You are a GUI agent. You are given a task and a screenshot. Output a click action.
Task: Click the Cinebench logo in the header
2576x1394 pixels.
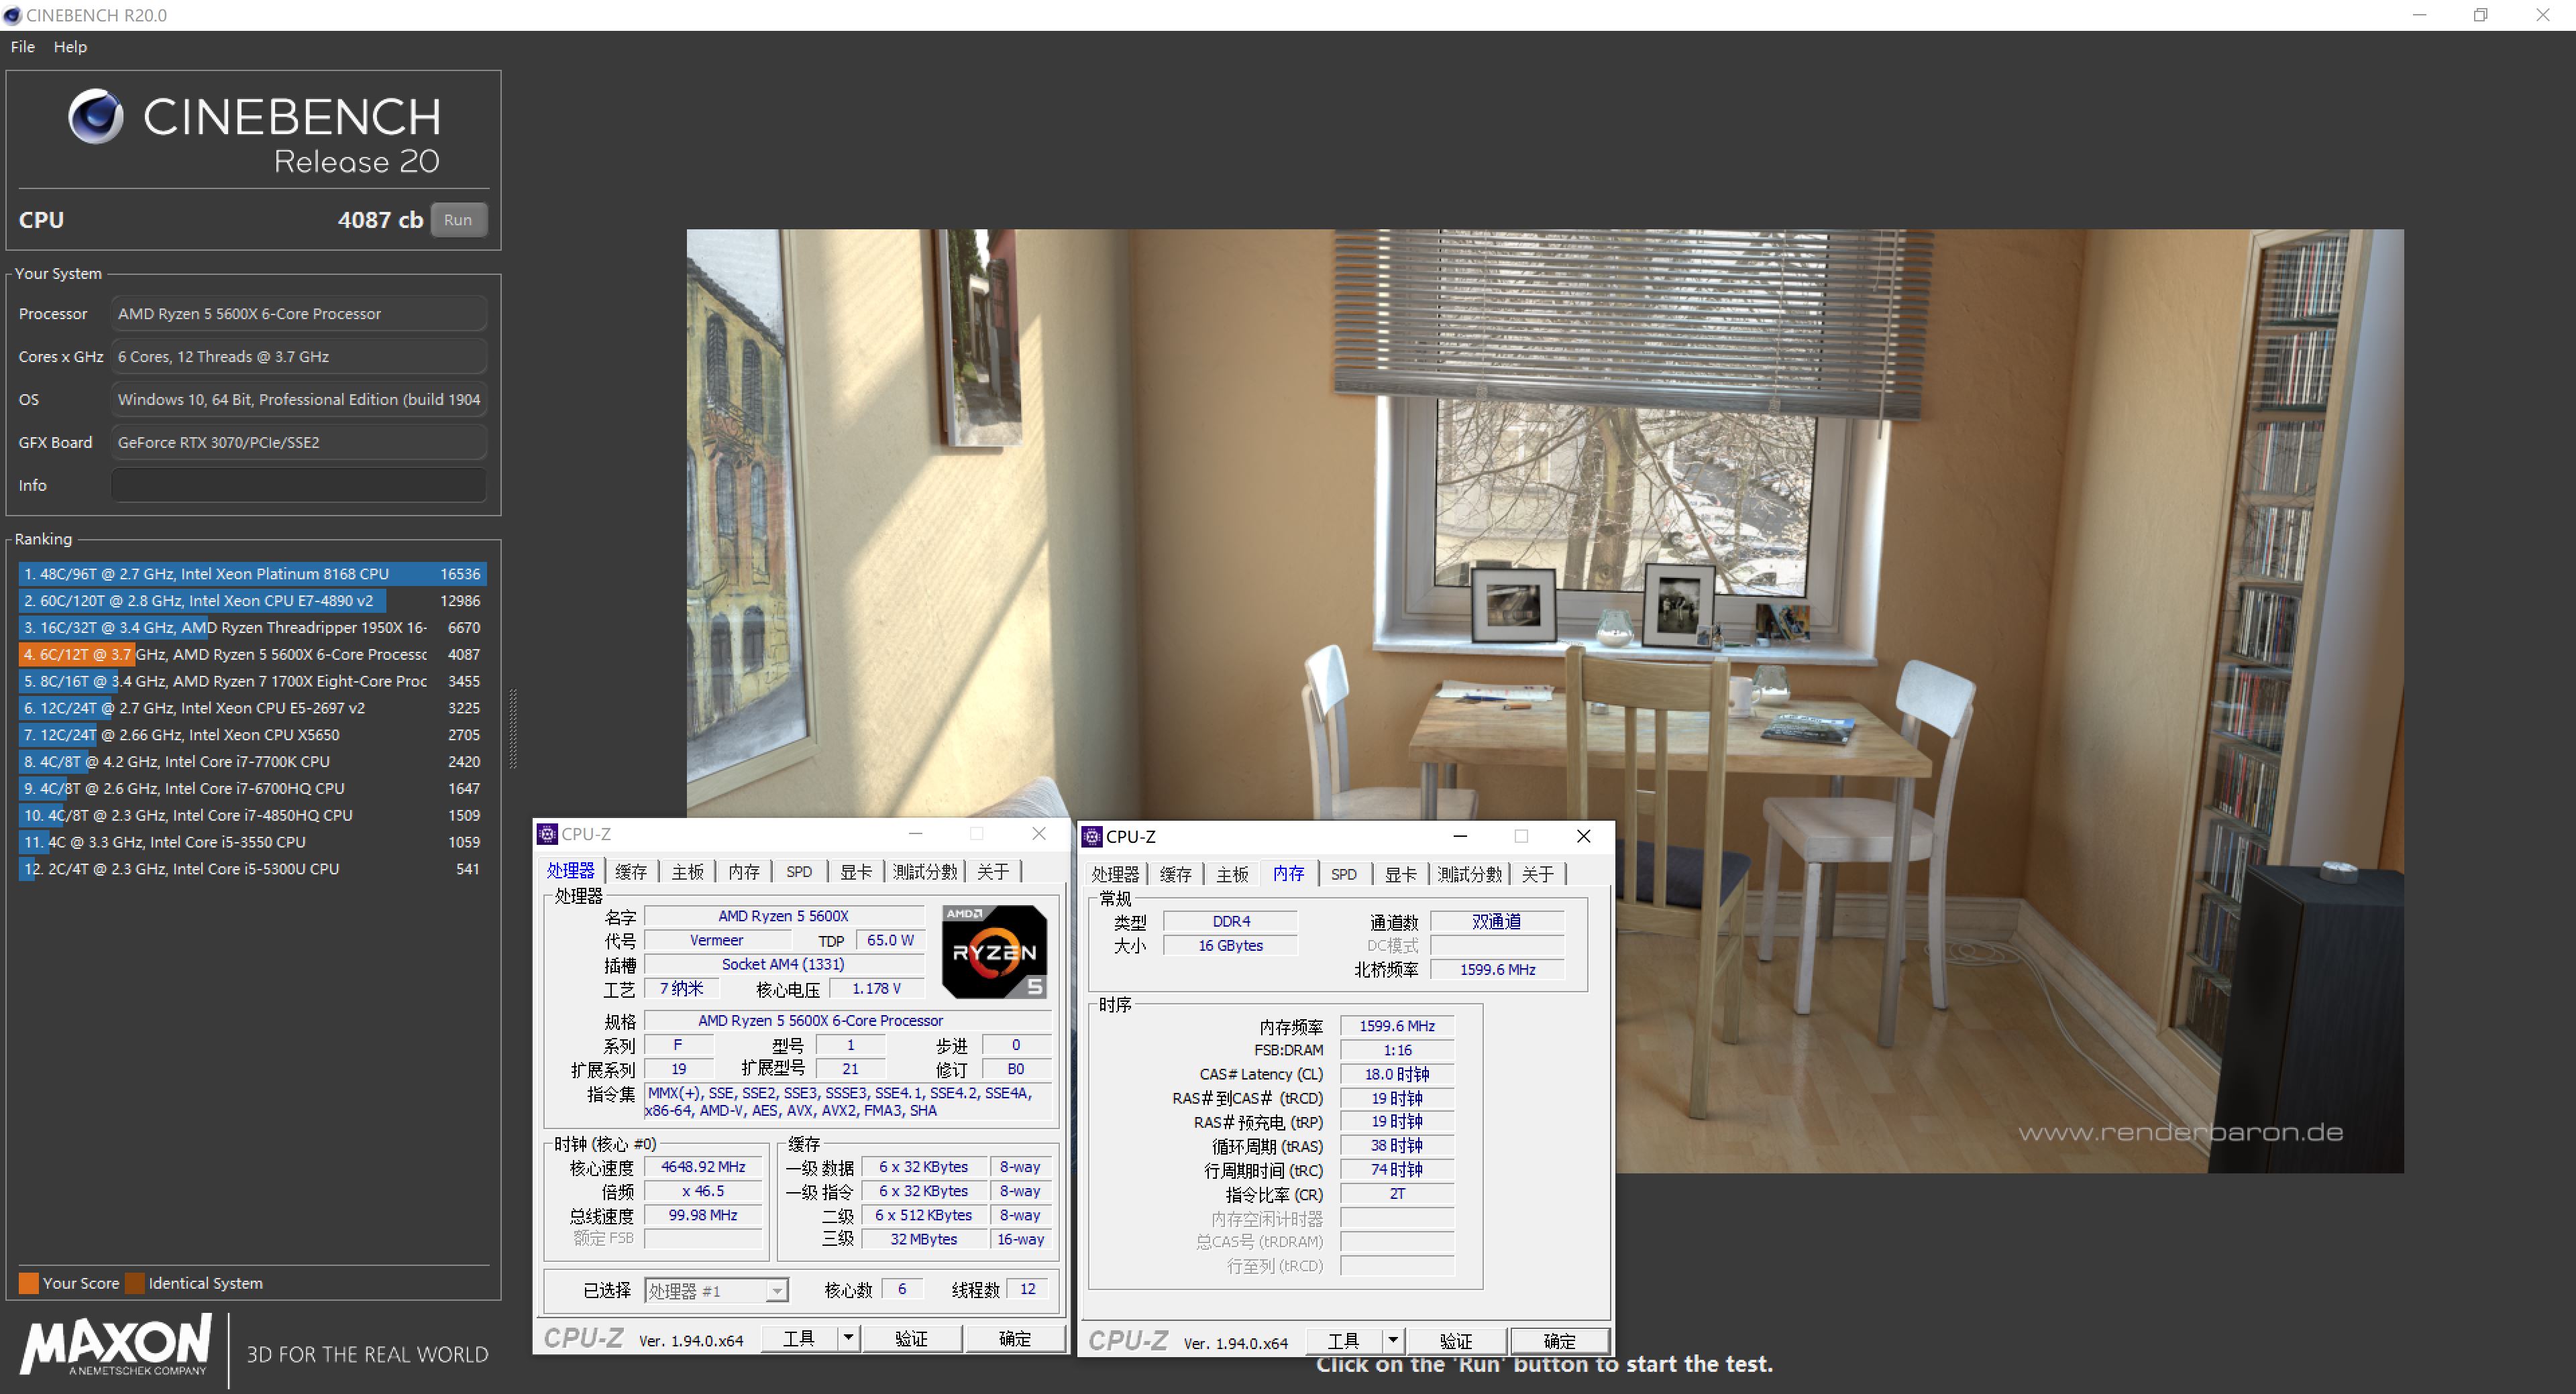tap(96, 117)
